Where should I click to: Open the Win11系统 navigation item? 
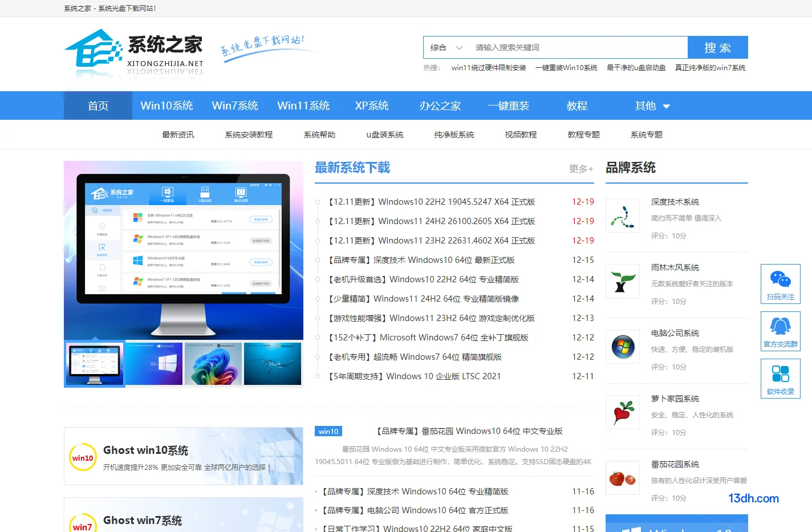coord(303,105)
